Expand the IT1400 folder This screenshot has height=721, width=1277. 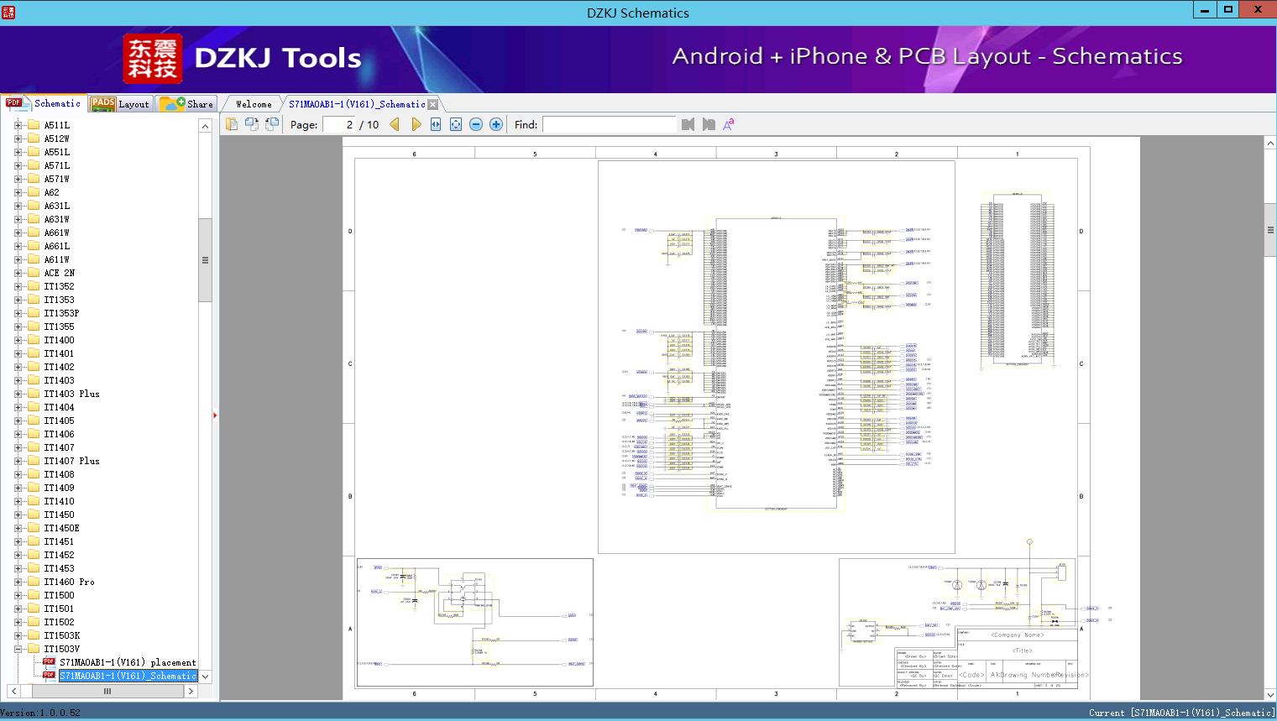(x=18, y=340)
